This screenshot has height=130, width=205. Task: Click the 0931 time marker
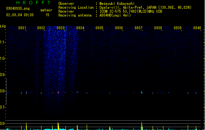[22, 28]
